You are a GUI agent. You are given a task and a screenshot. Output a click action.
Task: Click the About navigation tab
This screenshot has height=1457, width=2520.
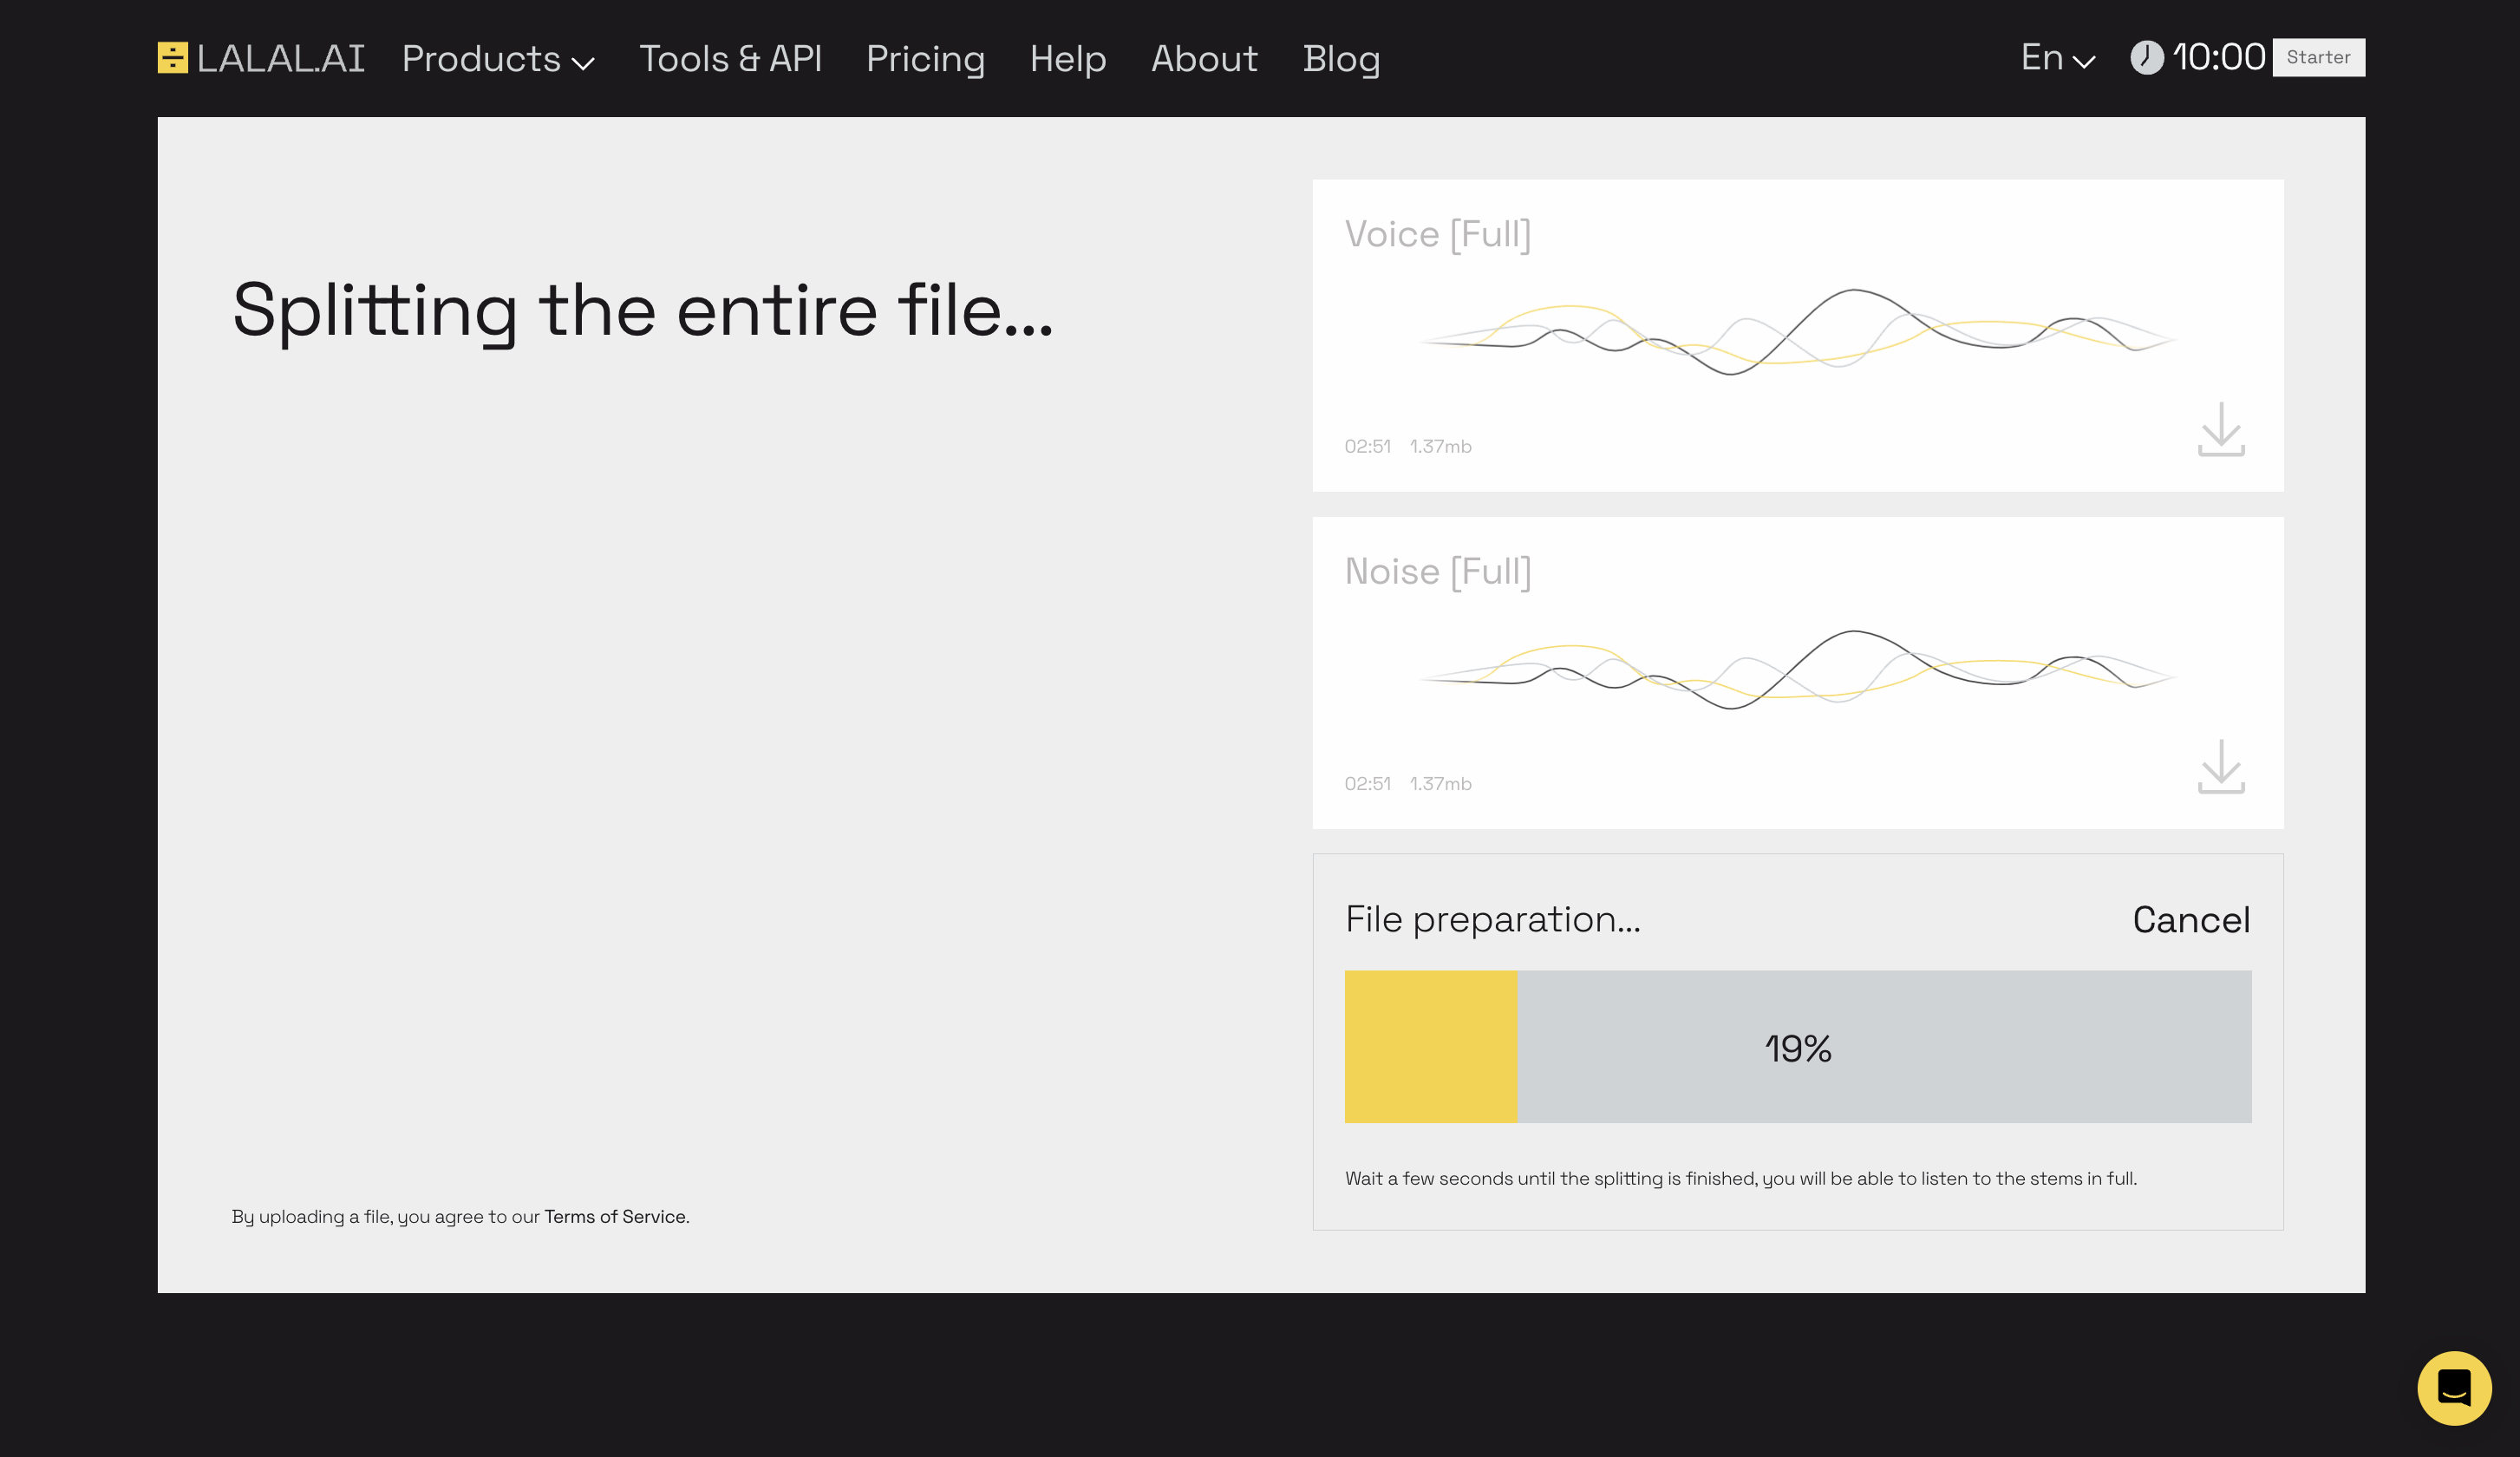1204,57
